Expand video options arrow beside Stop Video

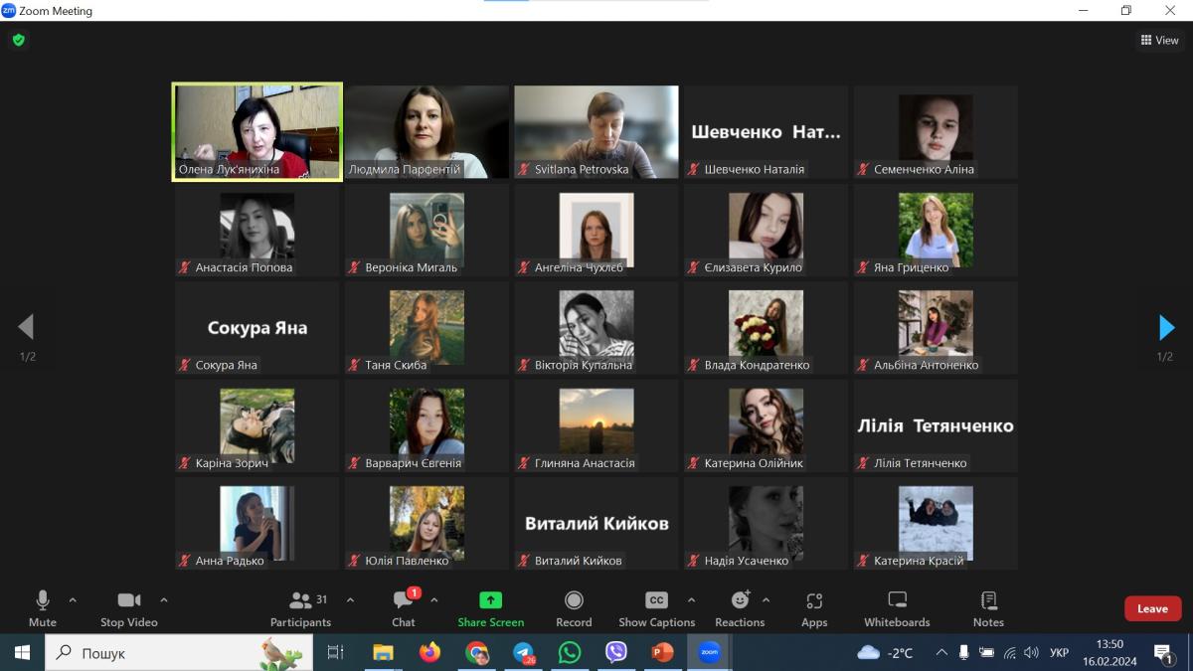click(x=164, y=600)
